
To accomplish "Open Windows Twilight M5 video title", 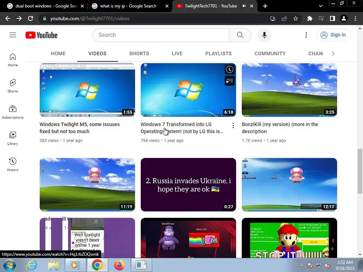I will coord(80,127).
